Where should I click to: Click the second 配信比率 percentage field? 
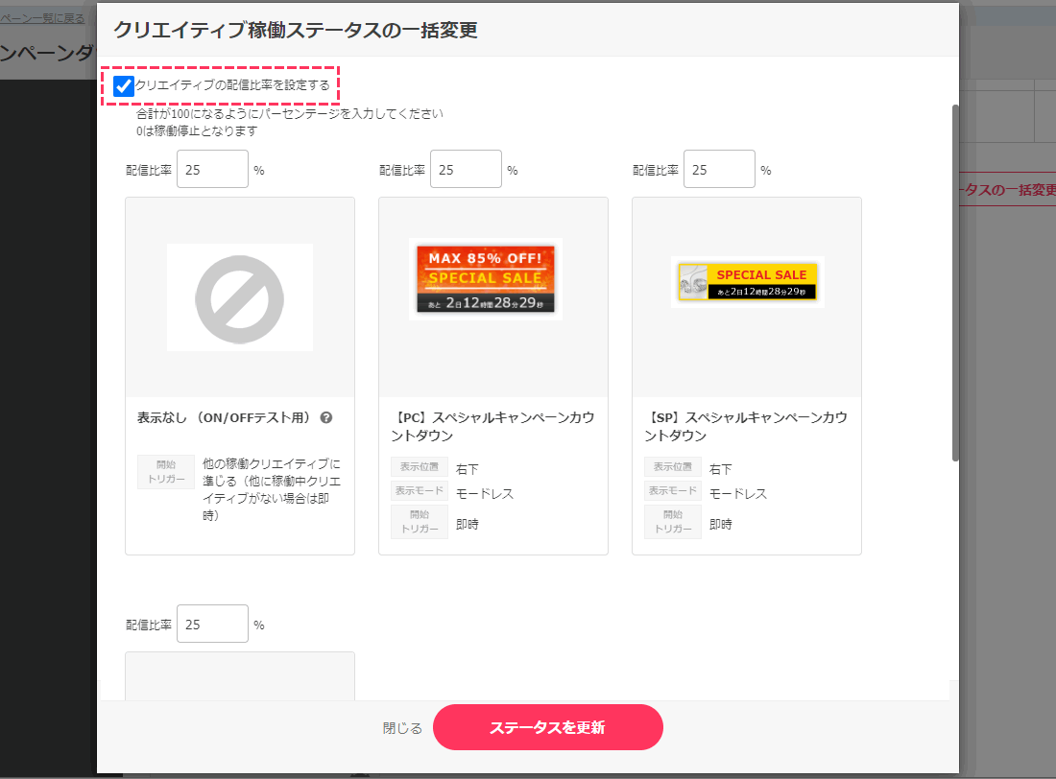466,169
